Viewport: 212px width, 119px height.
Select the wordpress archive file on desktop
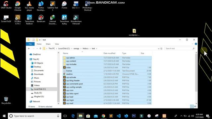(x=134, y=32)
